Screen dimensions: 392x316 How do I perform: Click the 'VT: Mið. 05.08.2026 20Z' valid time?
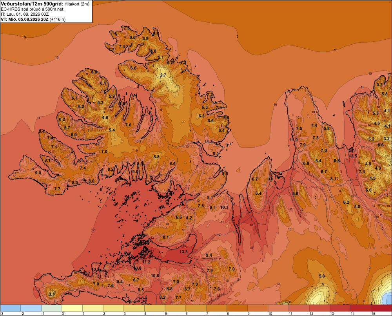coord(24,19)
